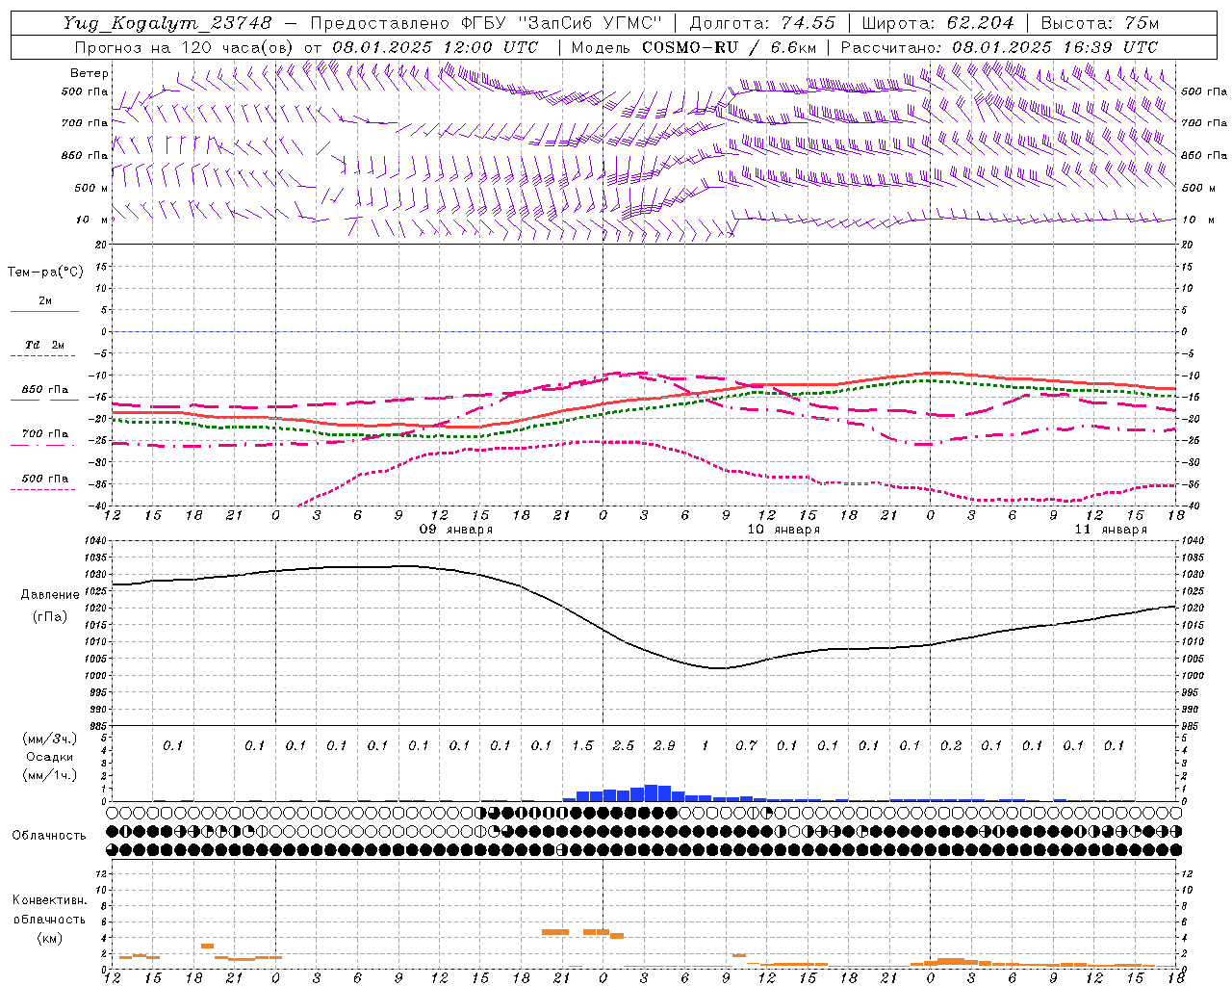This screenshot has height=986, width=1232.
Task: Click the latitude value Широта: 62.204
Action: pyautogui.click(x=937, y=23)
